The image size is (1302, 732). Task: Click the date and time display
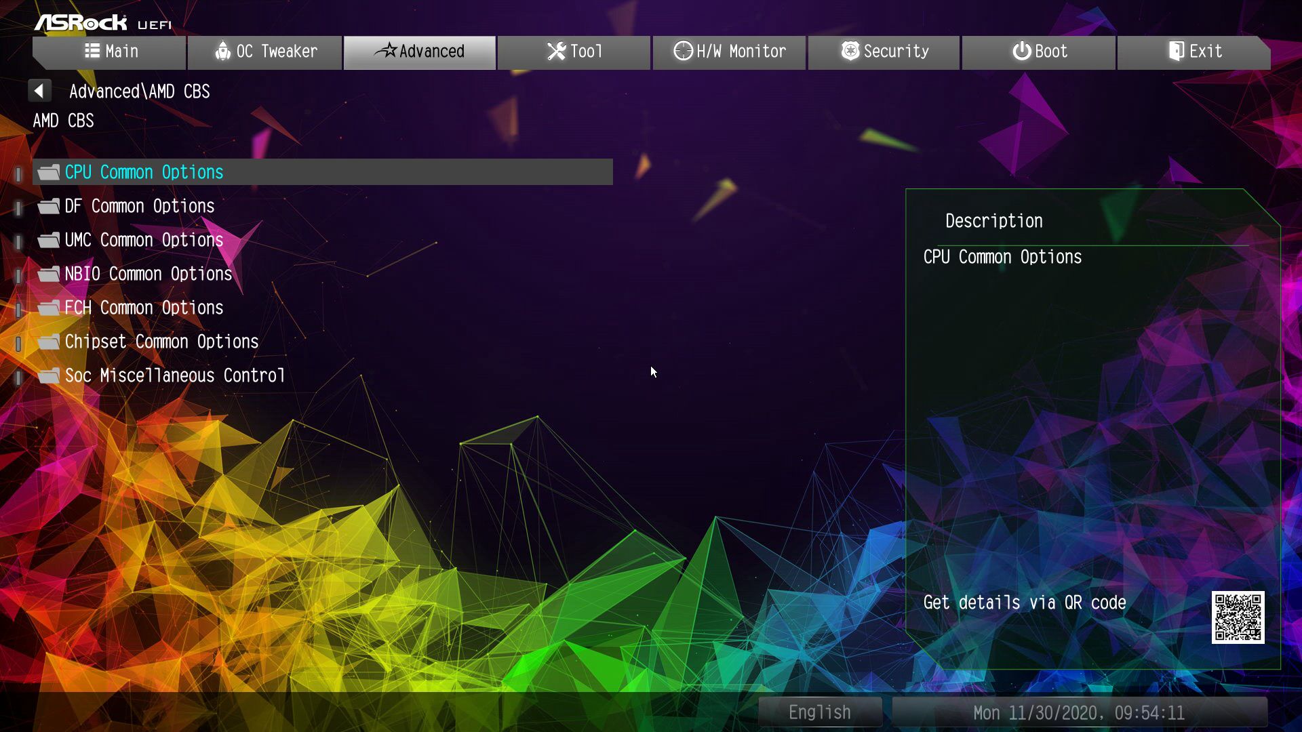click(1078, 712)
